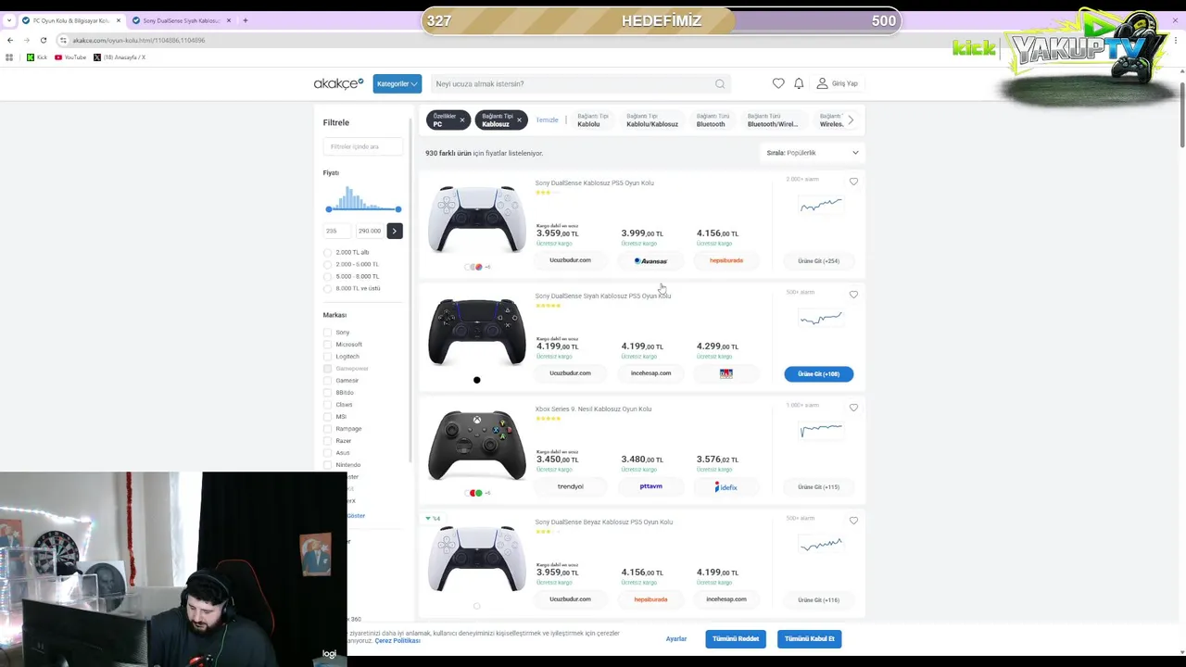Click Ürüne Git (+254) button
Viewport: 1186px width, 667px height.
(x=819, y=261)
